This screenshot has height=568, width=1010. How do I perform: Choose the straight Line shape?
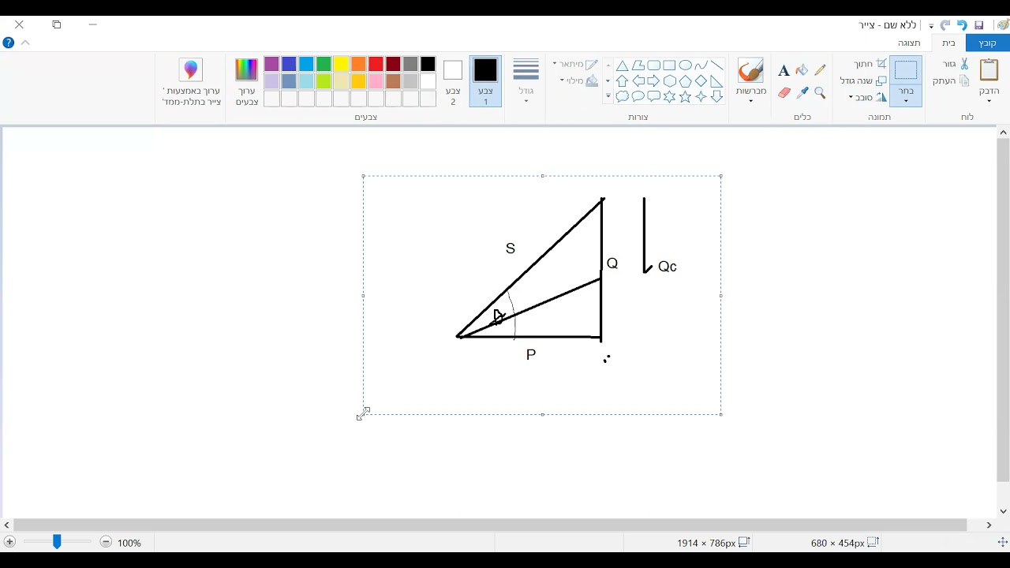pyautogui.click(x=716, y=65)
